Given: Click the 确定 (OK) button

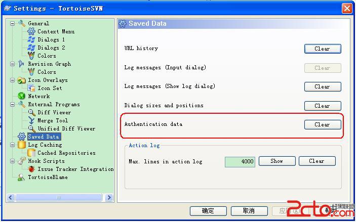Looking at the screenshot, I should tap(208, 211).
